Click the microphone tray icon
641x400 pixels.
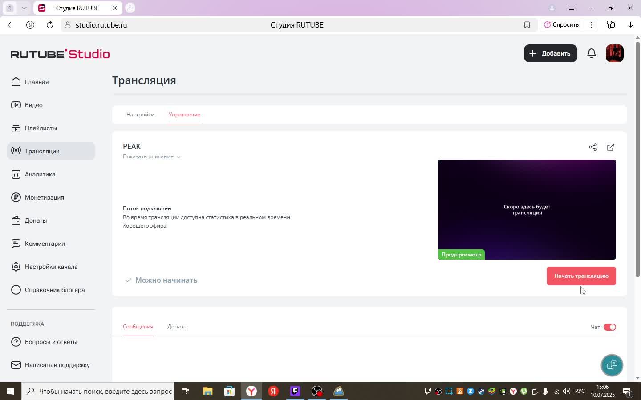pos(545,392)
